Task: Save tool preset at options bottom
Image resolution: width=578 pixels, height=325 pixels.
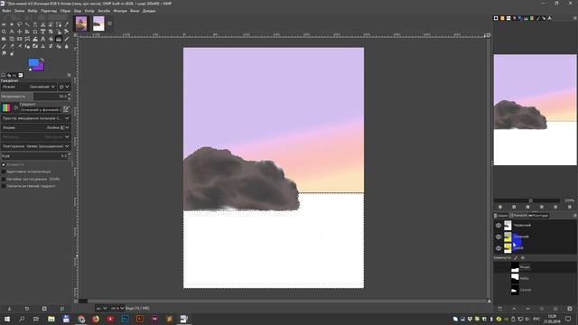Action: tap(10, 309)
